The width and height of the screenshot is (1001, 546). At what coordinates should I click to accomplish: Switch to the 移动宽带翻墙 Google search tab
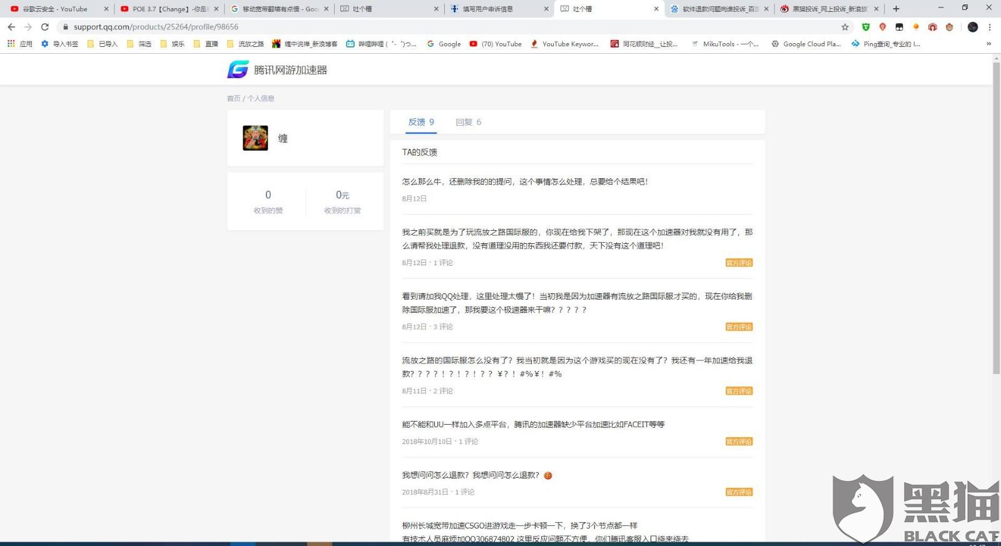280,9
